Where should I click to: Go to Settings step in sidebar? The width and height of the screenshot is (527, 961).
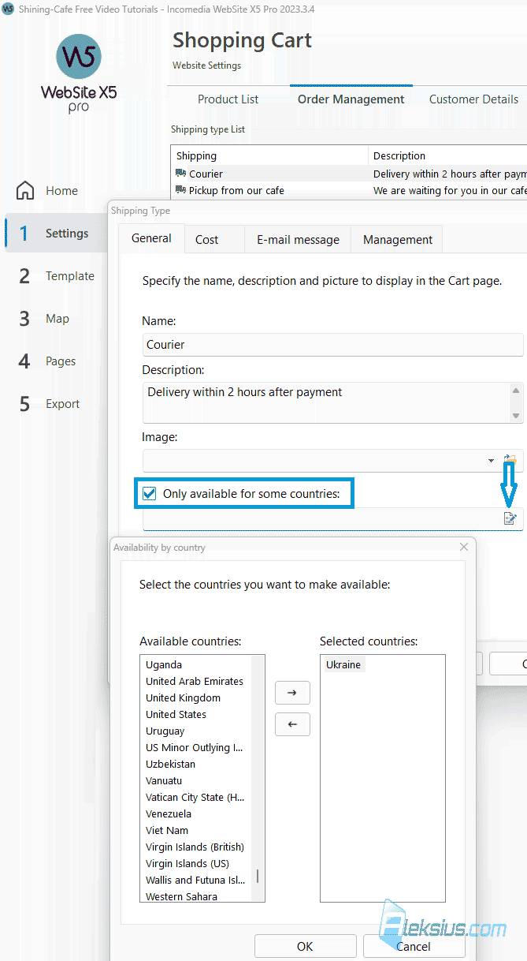(55, 234)
